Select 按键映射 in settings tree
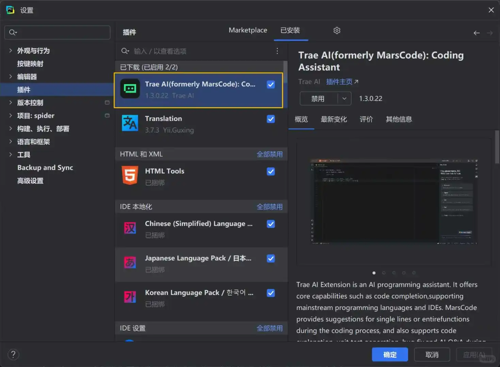The height and width of the screenshot is (367, 500). (30, 64)
